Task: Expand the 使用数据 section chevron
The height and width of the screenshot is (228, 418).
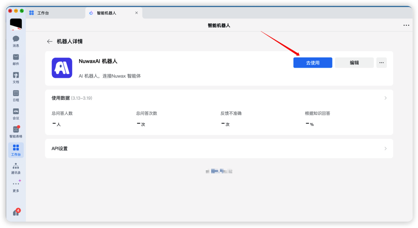Action: click(385, 98)
